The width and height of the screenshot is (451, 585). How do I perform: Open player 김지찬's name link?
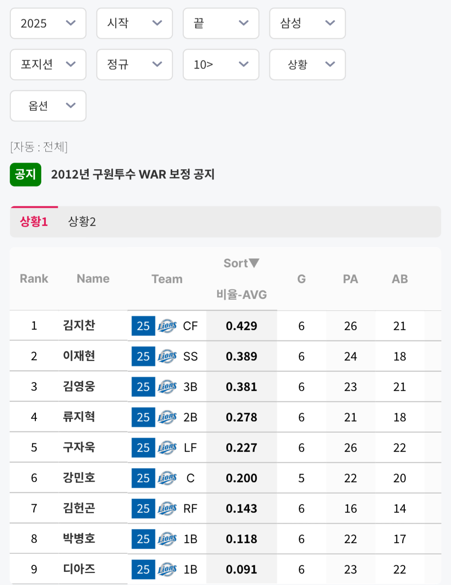coord(79,326)
